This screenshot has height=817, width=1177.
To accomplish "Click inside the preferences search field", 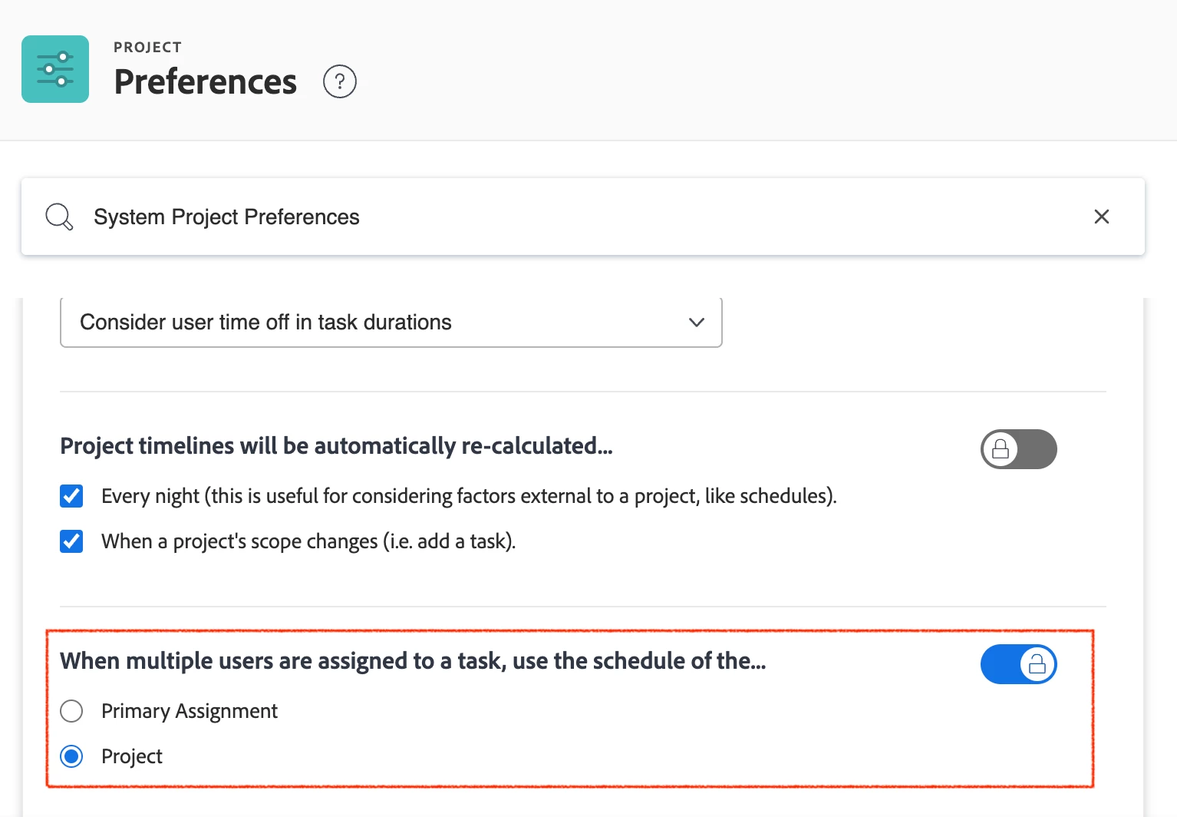I will pyautogui.click(x=537, y=217).
